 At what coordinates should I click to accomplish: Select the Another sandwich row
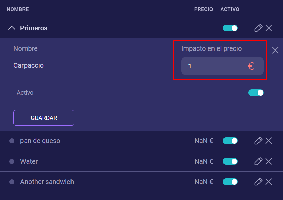[x=47, y=182]
